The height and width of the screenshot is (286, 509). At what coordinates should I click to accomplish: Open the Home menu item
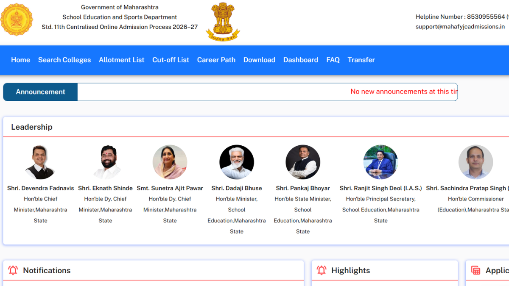(20, 60)
